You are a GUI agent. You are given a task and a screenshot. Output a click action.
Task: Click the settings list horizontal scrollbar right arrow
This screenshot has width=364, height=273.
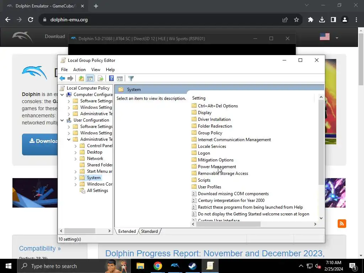(x=315, y=224)
